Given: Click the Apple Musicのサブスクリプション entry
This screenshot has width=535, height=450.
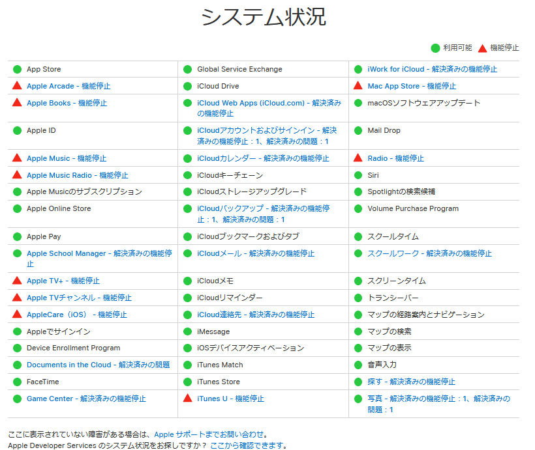Looking at the screenshot, I should click(84, 191).
